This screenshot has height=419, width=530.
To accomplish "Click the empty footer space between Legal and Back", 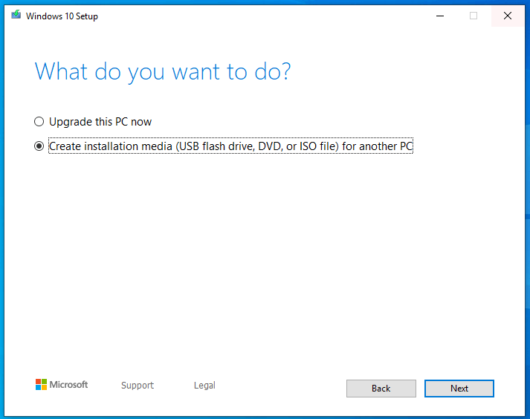I will click(282, 386).
